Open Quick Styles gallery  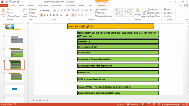144,13
